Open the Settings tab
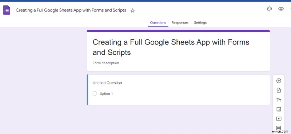 coord(200,22)
